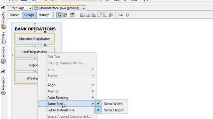Align components left in column
Viewport: 213px width, 119px height.
tap(82, 15)
